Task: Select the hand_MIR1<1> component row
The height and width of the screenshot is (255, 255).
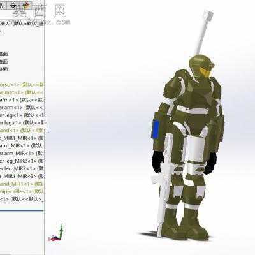Action: pos(22,184)
